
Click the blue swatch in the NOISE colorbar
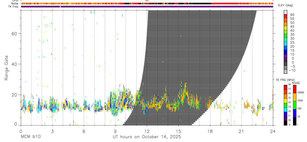(x=295, y=113)
